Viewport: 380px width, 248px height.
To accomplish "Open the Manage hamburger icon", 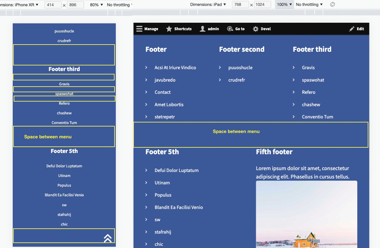I will [139, 29].
